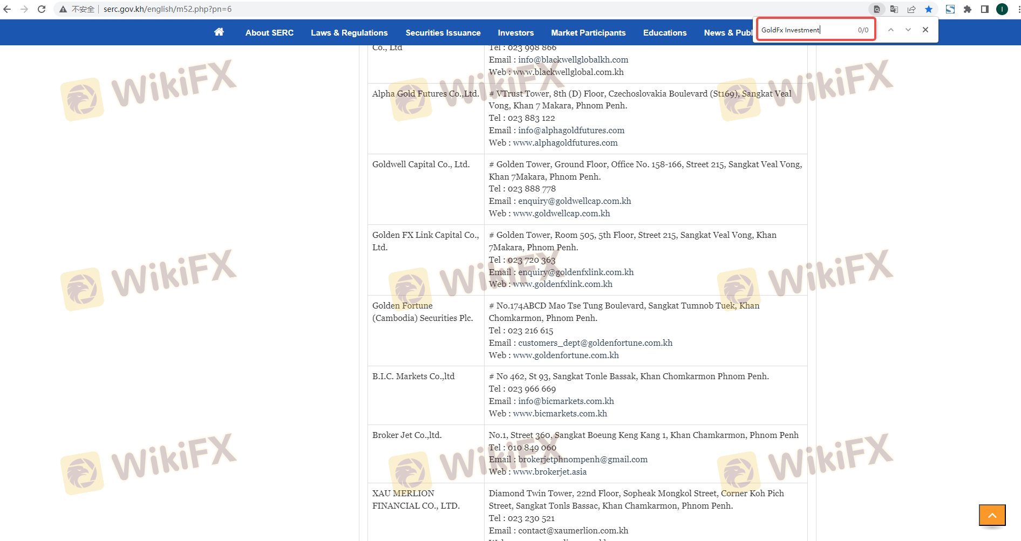Image resolution: width=1021 pixels, height=541 pixels.
Task: Click the address bar URL
Action: coord(167,9)
